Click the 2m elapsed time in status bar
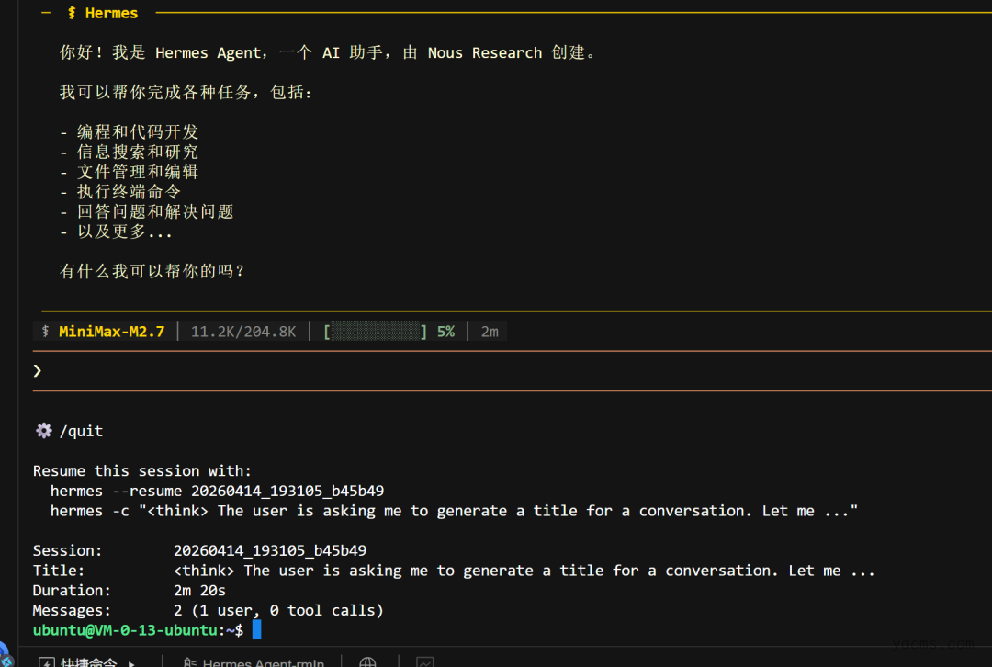This screenshot has height=667, width=992. tap(490, 332)
